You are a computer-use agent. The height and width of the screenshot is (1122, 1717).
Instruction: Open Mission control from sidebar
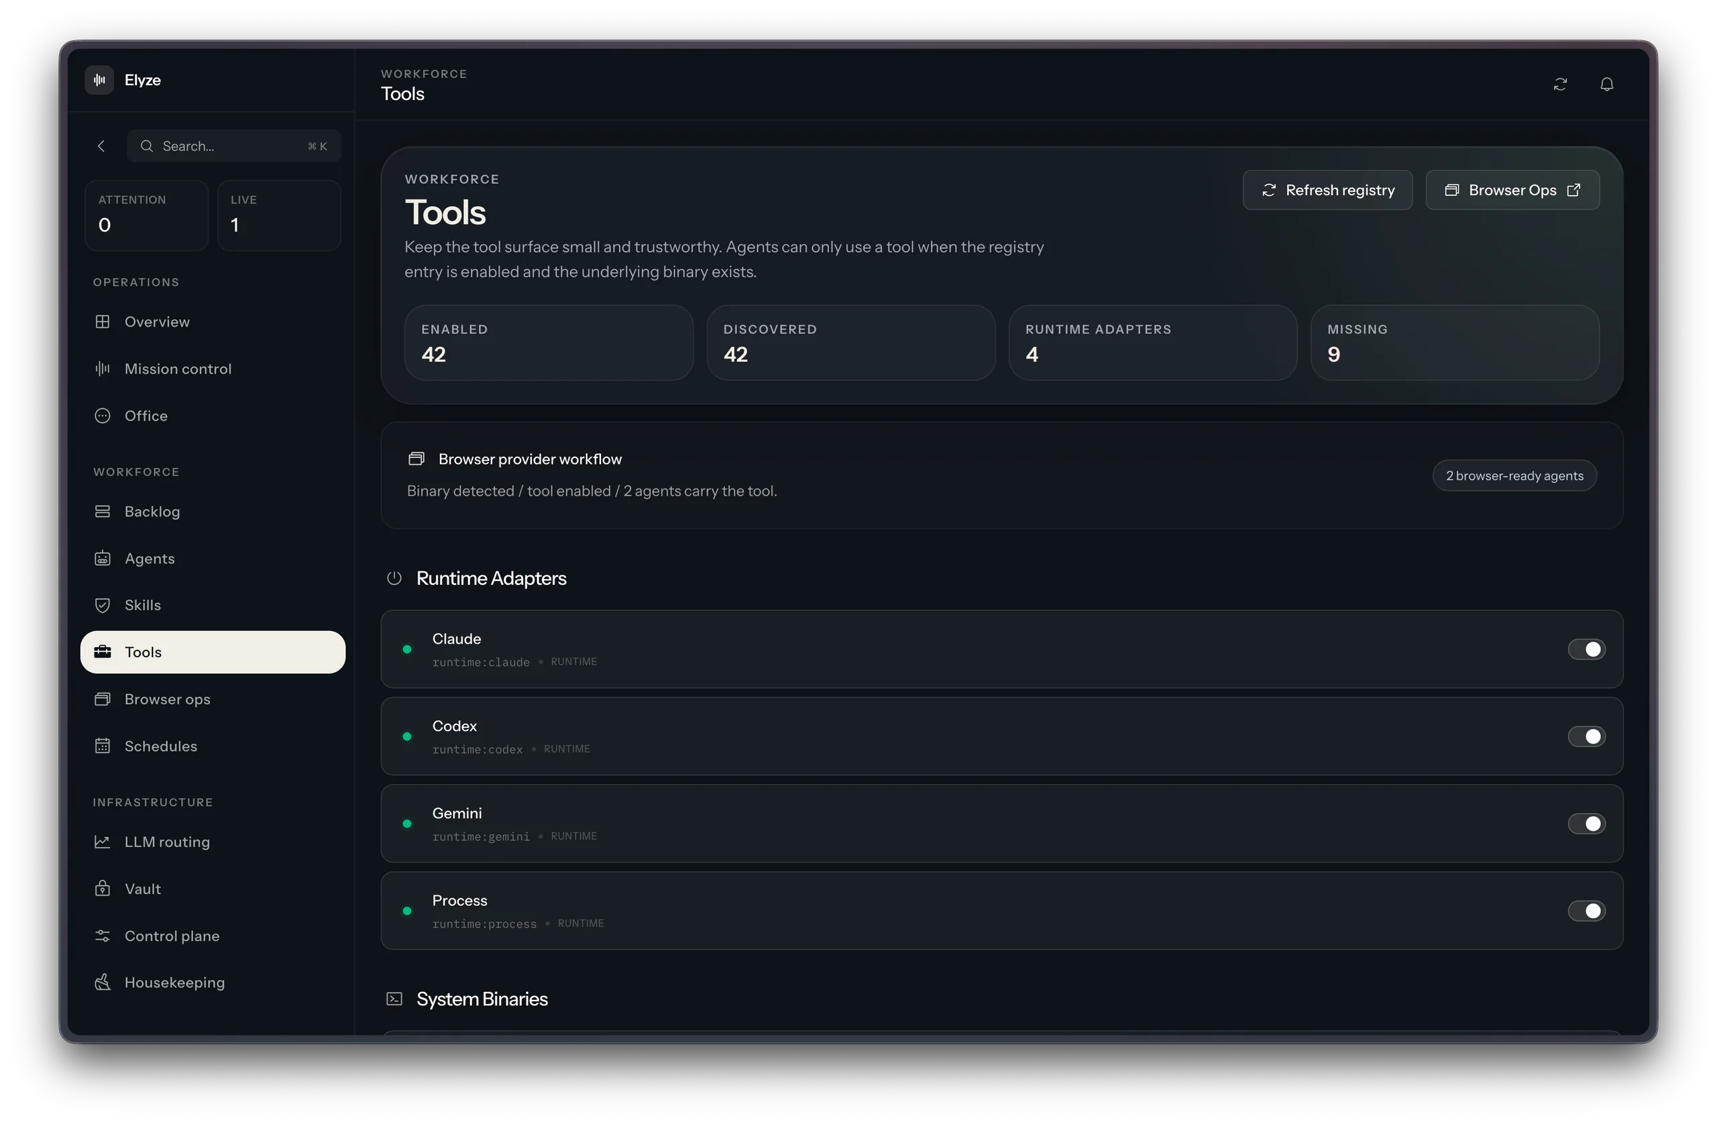[x=177, y=369]
